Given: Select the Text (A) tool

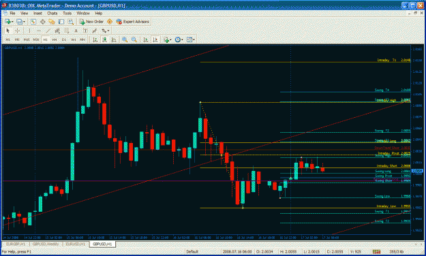Looking at the screenshot, I should click(76, 31).
